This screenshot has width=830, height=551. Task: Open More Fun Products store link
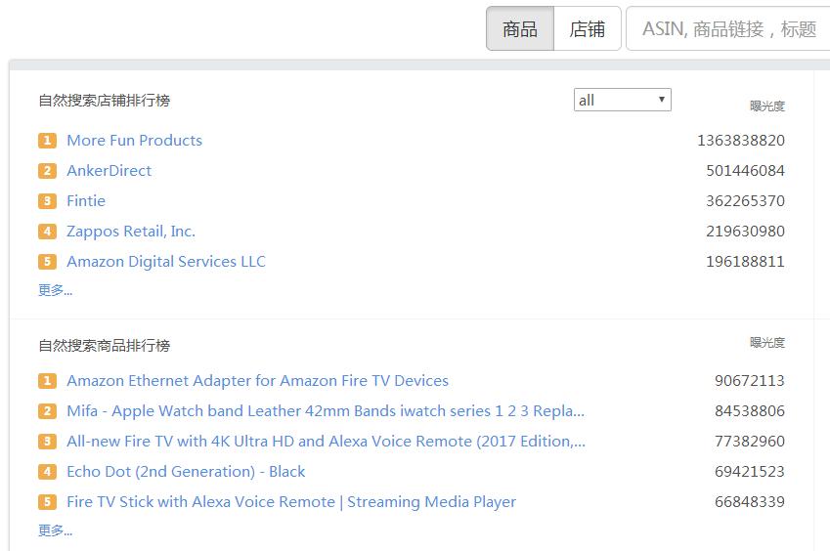point(134,141)
